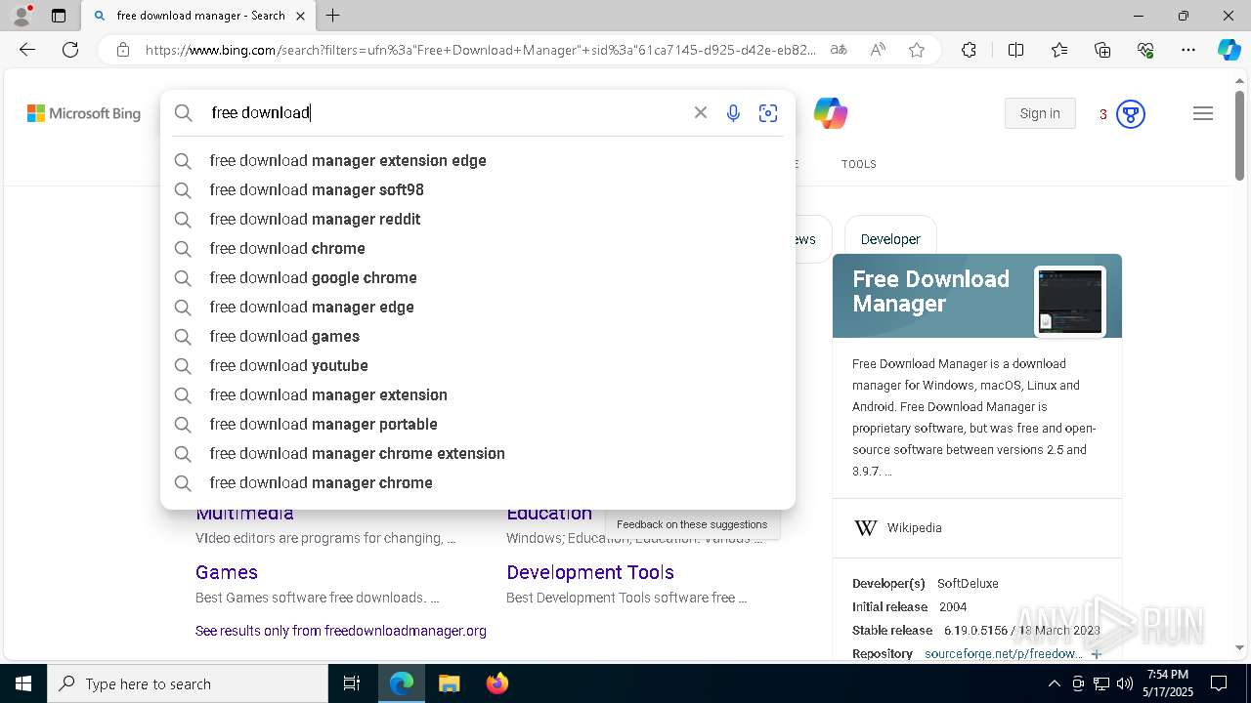Choose suggestion free download manager soft98

(478, 189)
